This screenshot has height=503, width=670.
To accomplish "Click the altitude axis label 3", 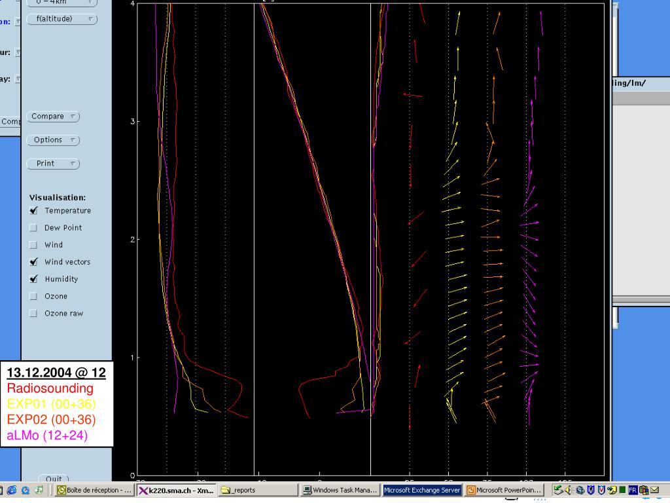I will pos(132,121).
